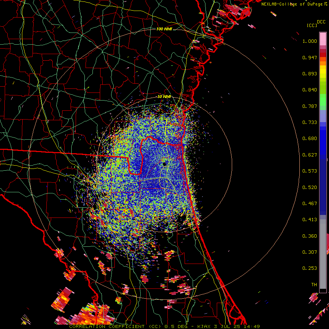
Task: Click the TH threshold label
Action: [x=314, y=285]
